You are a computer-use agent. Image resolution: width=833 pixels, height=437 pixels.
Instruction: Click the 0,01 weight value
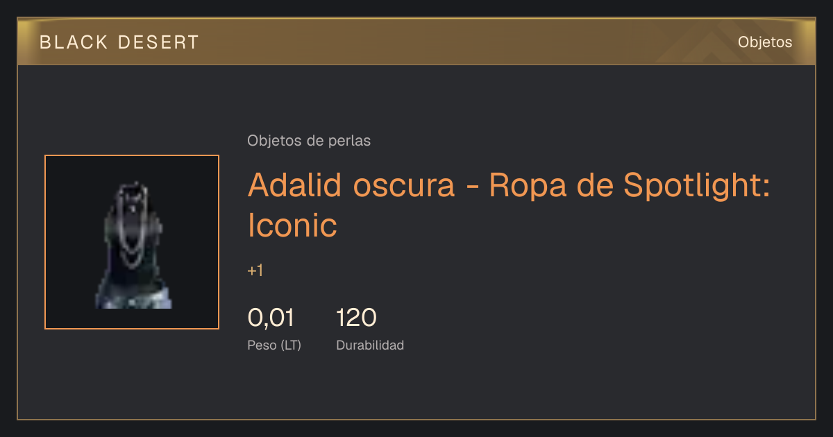pos(271,318)
